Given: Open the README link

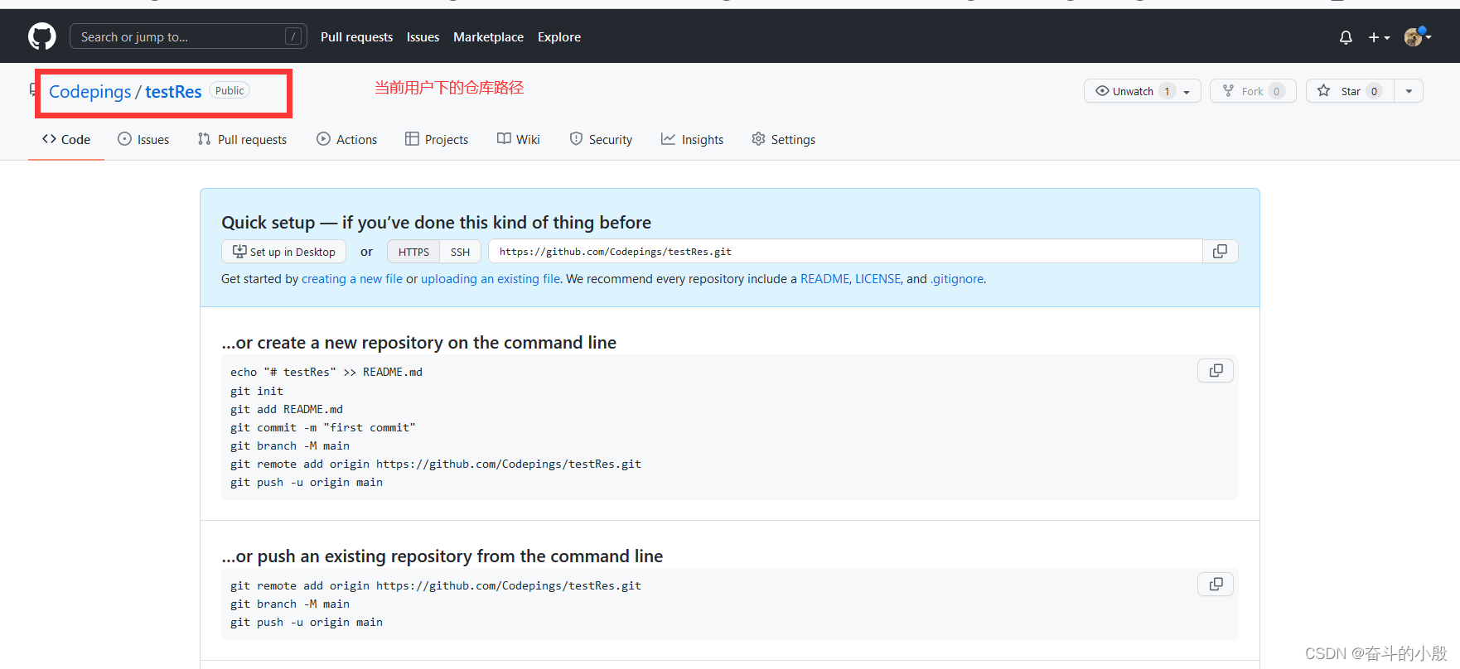Looking at the screenshot, I should point(824,279).
